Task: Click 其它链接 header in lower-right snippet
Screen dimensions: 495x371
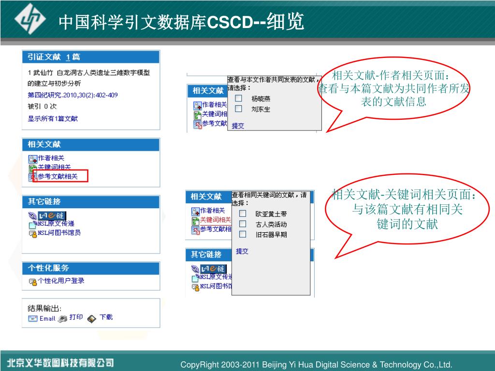Action: [209, 255]
